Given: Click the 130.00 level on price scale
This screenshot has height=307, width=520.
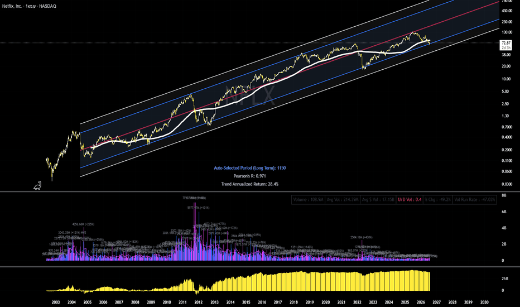Looking at the screenshot, I should pos(507,32).
